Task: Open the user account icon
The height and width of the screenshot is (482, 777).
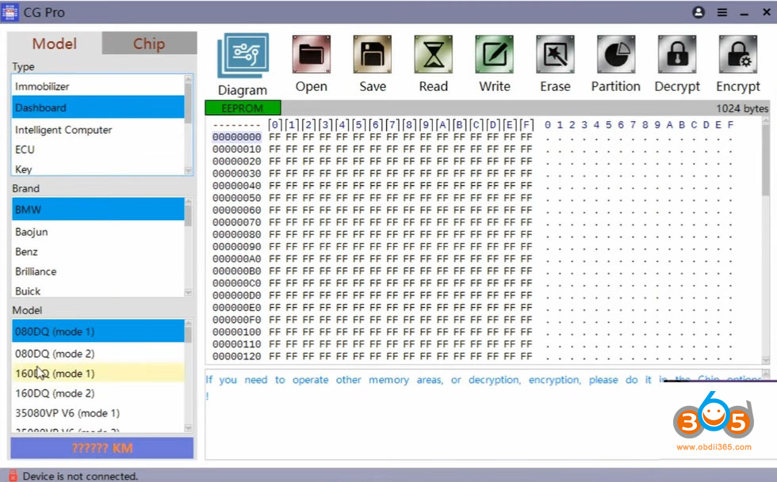Action: (699, 13)
